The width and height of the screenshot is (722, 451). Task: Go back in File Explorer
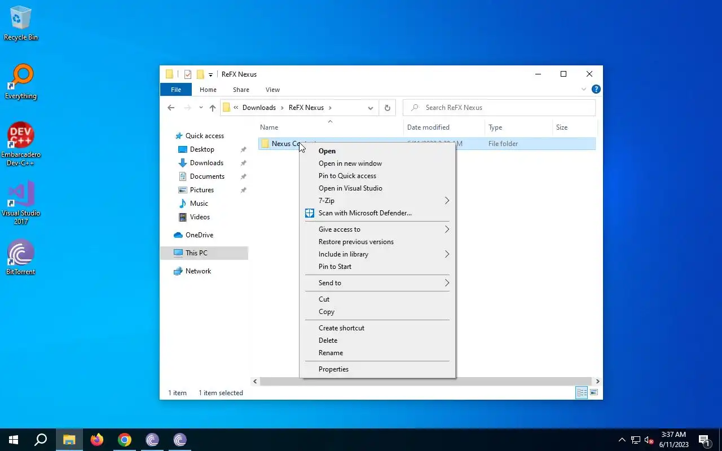coord(171,108)
